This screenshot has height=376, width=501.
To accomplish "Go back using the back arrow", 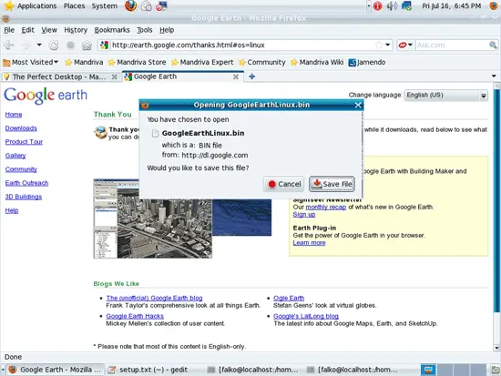I will (x=9, y=46).
